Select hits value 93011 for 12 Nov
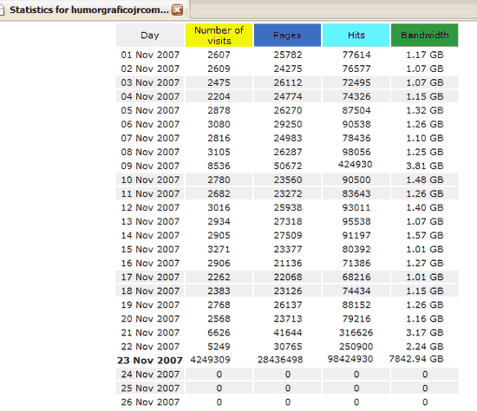This screenshot has height=411, width=477. point(356,208)
